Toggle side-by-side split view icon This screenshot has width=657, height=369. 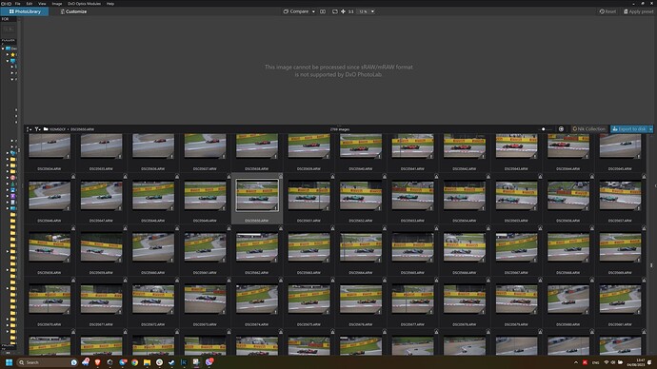coord(323,11)
